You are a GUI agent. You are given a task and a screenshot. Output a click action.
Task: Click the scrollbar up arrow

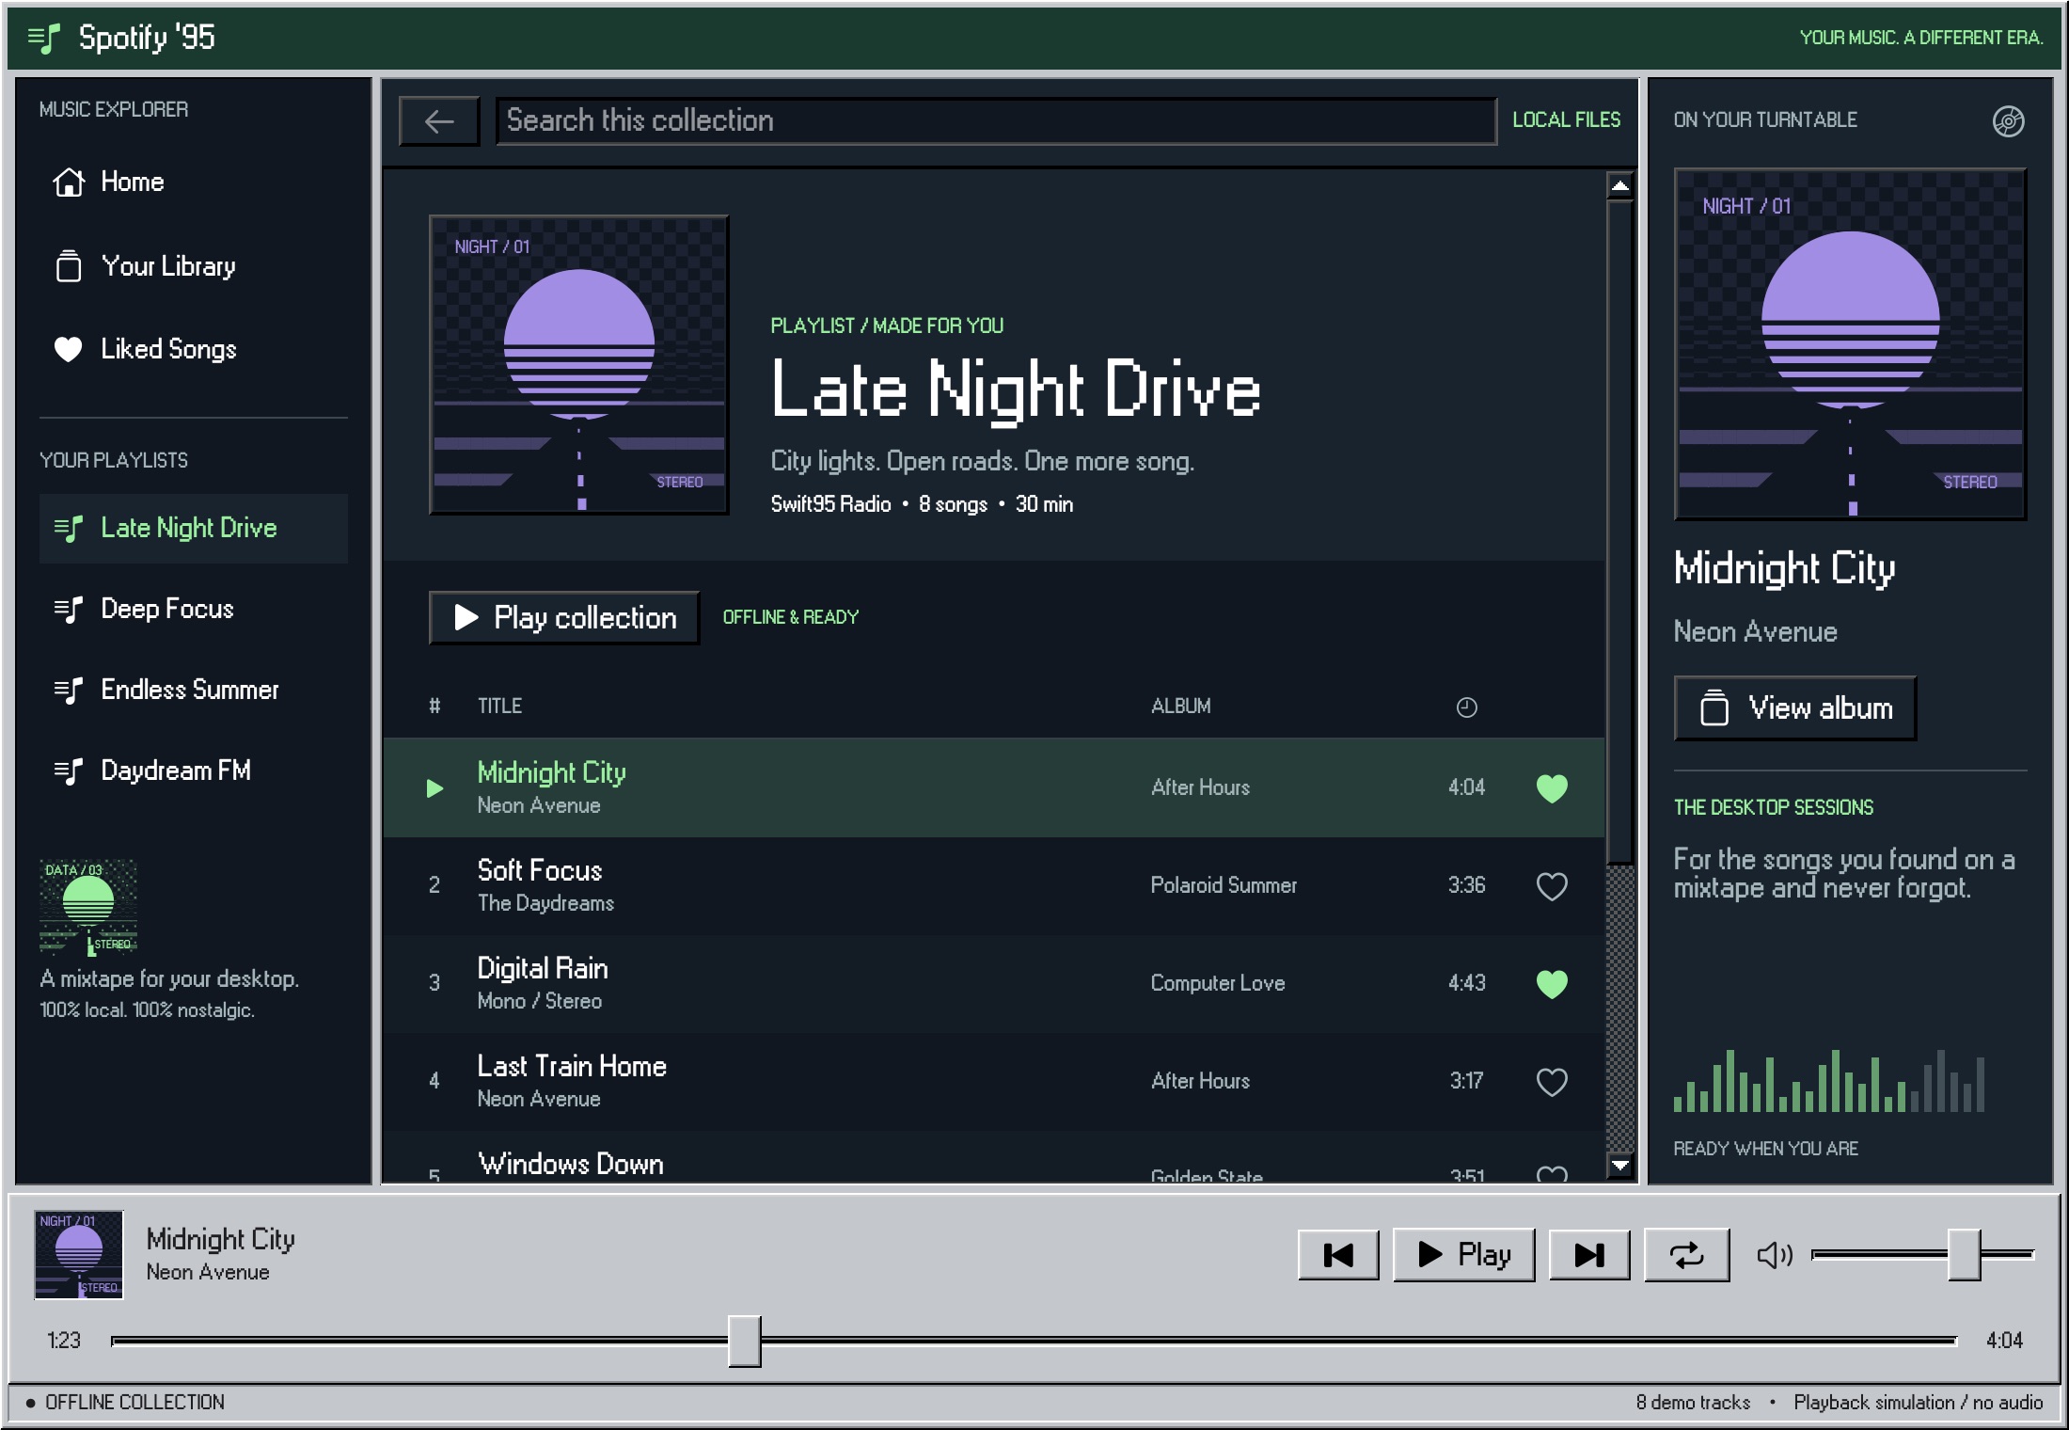click(x=1619, y=185)
